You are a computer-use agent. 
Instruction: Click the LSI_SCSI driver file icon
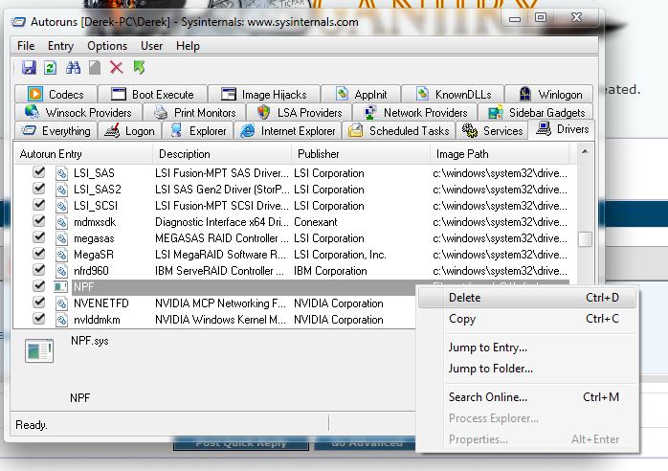[x=61, y=206]
